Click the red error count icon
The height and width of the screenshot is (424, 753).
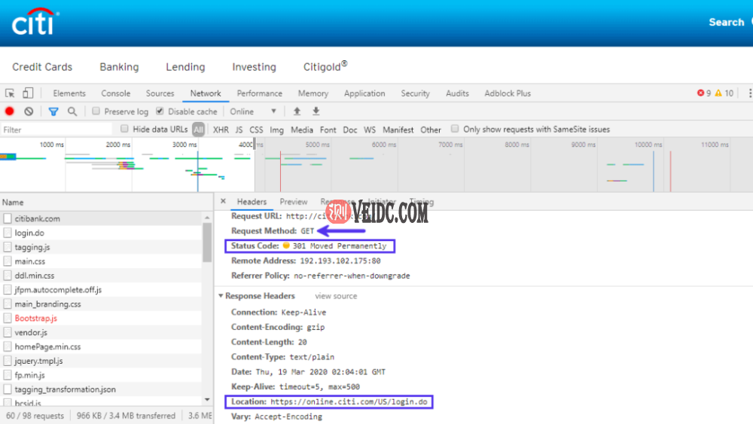[700, 93]
